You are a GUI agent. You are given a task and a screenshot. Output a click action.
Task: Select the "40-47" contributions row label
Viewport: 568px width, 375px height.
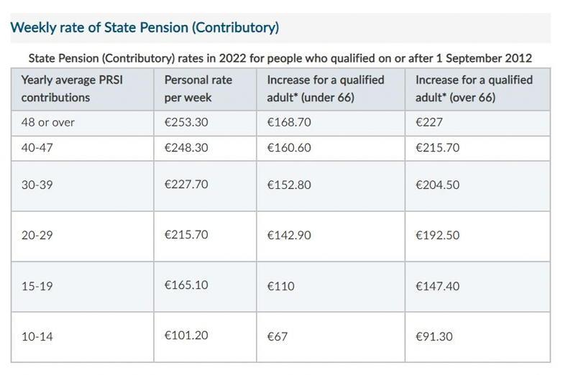(x=39, y=148)
